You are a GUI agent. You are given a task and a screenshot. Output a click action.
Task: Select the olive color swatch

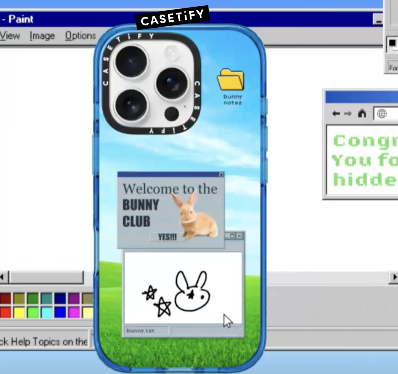[19, 298]
